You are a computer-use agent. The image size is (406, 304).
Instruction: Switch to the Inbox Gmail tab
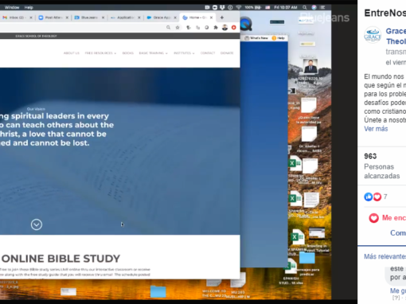(17, 18)
